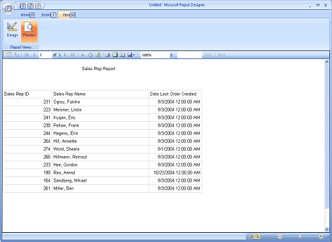Image resolution: width=332 pixels, height=242 pixels.
Task: Click the zoom in plus button
Action: pyautogui.click(x=321, y=236)
